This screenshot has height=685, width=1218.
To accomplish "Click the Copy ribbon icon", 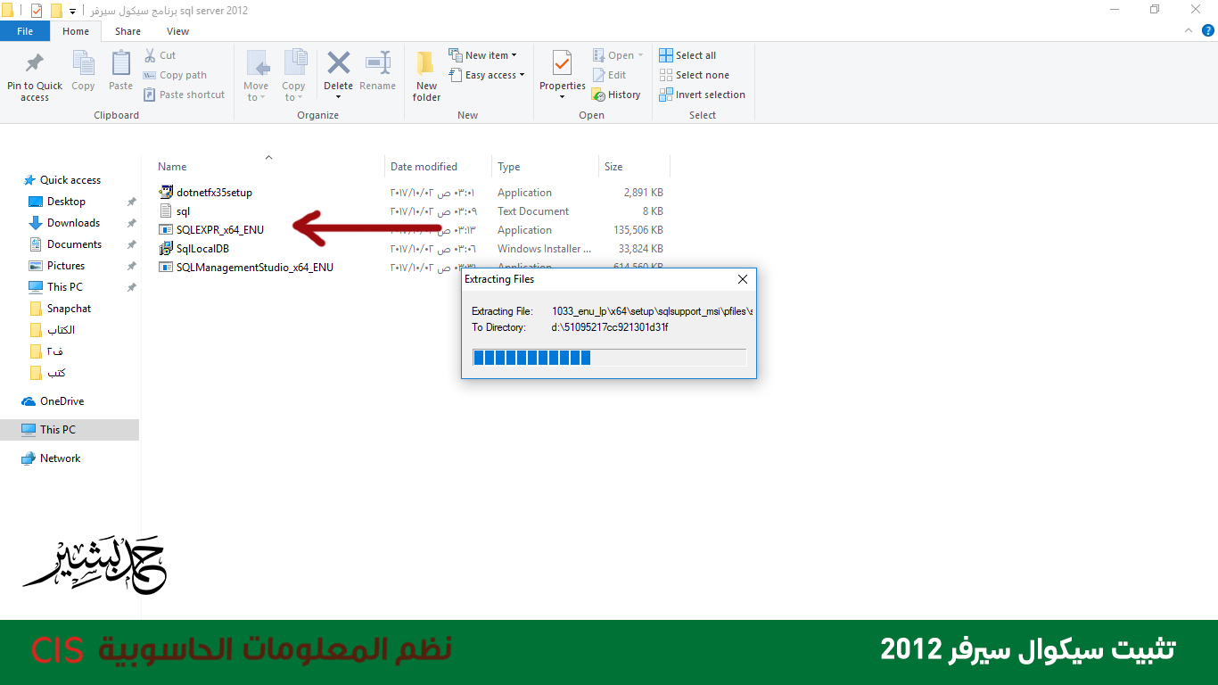I will pos(83,63).
